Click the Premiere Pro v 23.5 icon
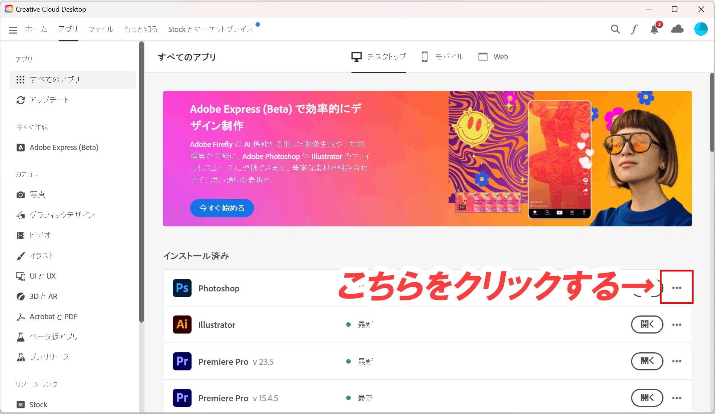 [x=182, y=361]
